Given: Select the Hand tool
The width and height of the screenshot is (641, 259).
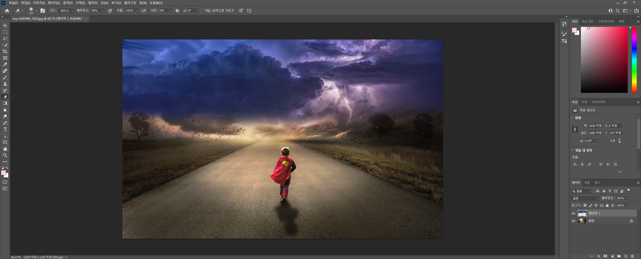Looking at the screenshot, I should pos(5,149).
